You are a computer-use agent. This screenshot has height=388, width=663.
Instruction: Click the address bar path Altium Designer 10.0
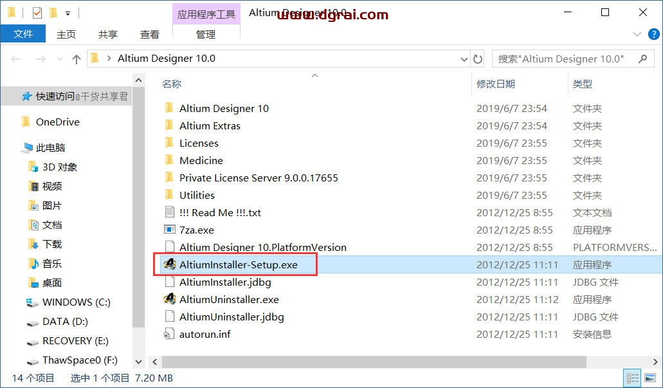tap(166, 59)
